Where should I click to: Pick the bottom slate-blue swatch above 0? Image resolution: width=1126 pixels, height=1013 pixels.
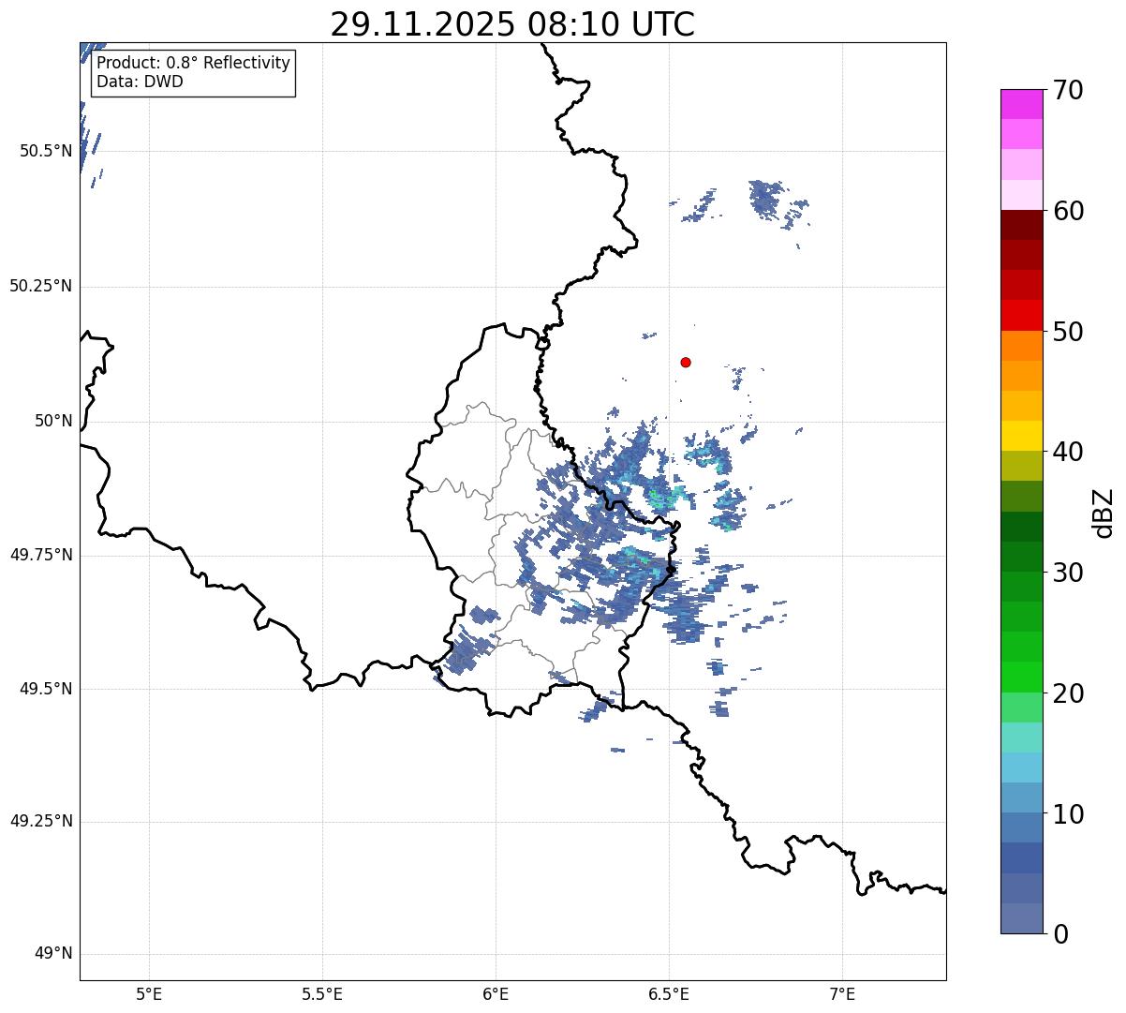click(1021, 918)
